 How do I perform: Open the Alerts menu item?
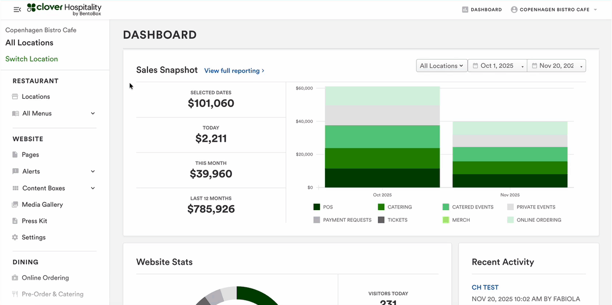pos(31,172)
